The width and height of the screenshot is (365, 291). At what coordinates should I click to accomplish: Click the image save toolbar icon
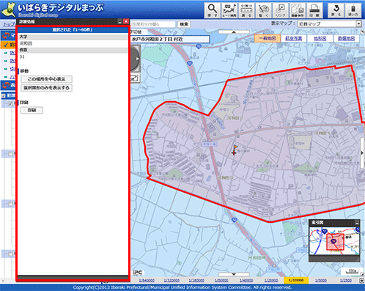tap(298, 10)
